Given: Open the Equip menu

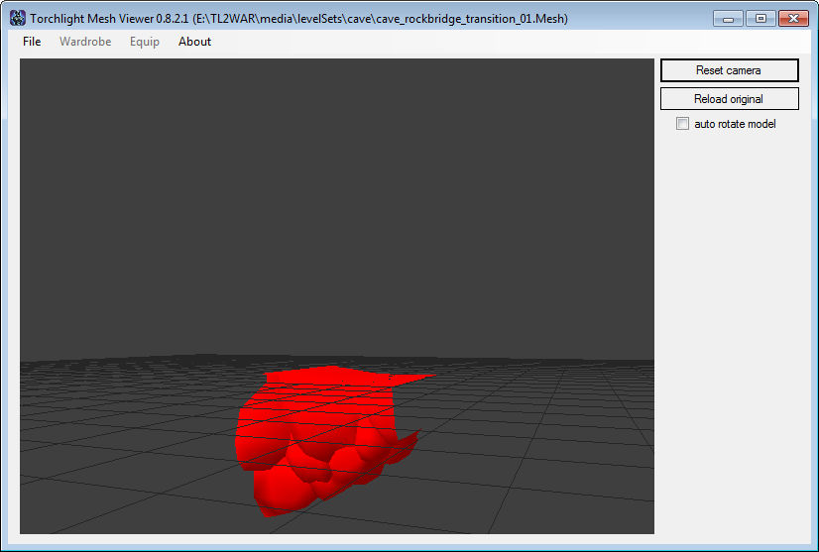Looking at the screenshot, I should 145,42.
